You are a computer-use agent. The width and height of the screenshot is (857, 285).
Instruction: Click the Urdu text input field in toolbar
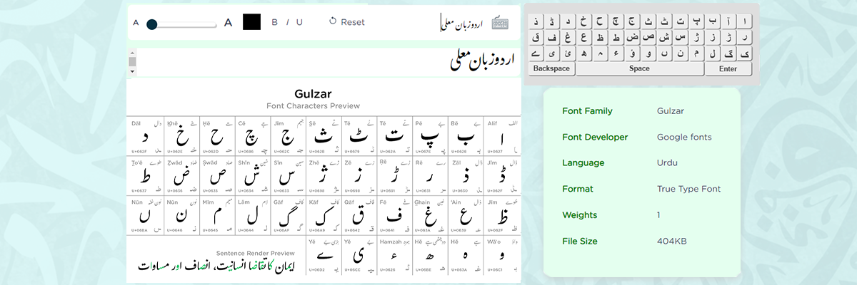coord(461,23)
